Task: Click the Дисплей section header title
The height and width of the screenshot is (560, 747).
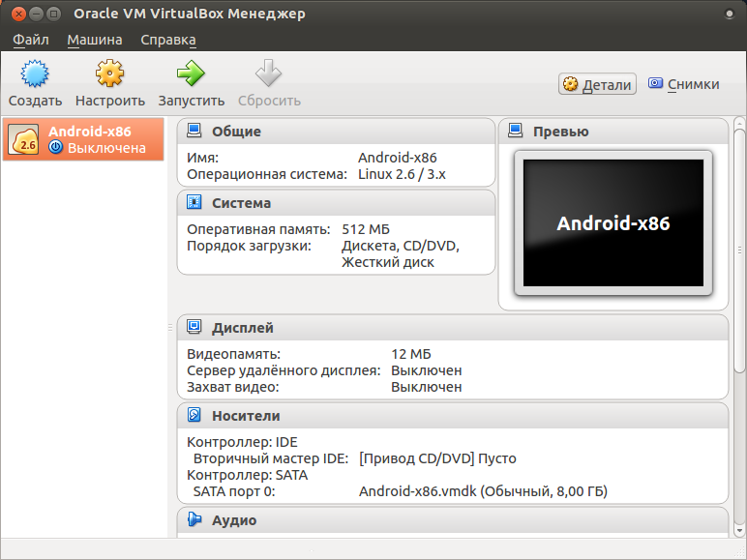Action: [x=243, y=328]
